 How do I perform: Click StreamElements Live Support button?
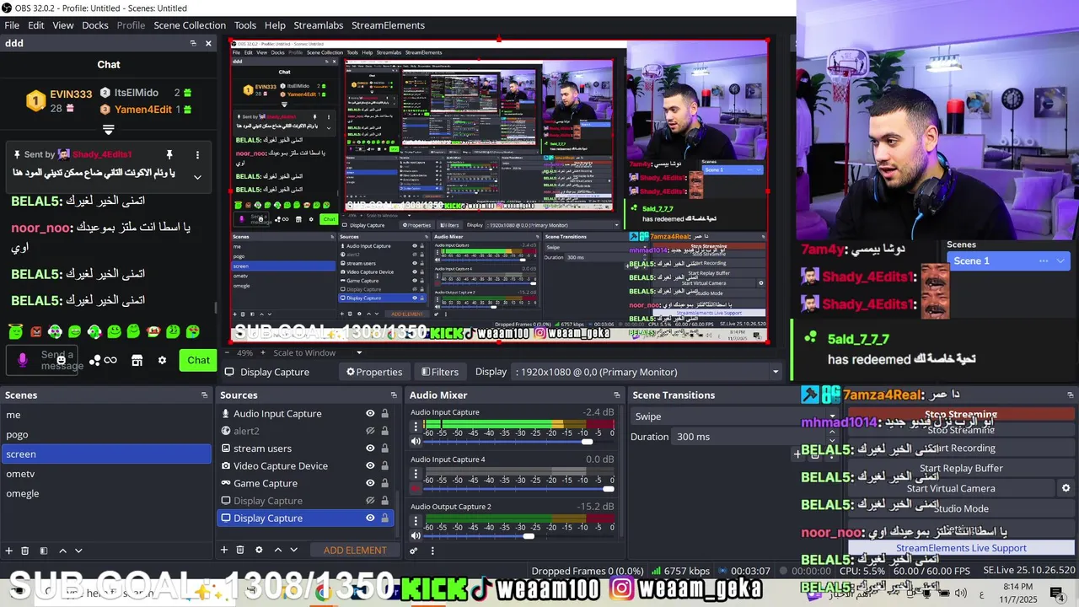[961, 548]
